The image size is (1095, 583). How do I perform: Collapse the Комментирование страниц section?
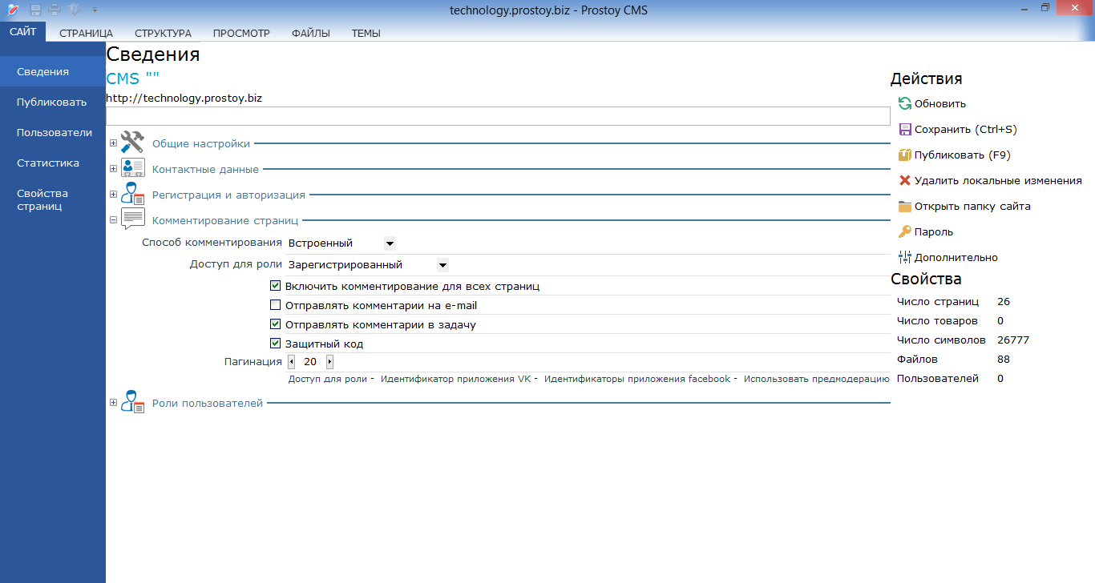(113, 219)
